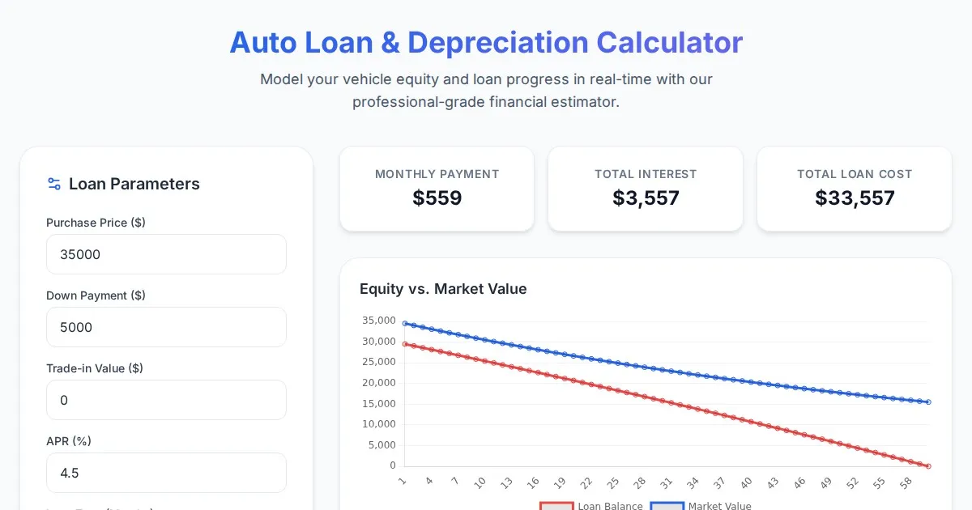Toggle the Loan Balance legend swatch
Screen dimensions: 972x510
coord(556,506)
